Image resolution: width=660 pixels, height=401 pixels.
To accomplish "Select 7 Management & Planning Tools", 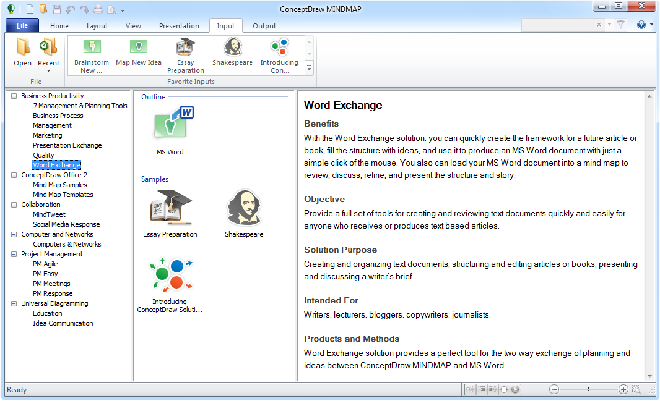I will click(80, 106).
